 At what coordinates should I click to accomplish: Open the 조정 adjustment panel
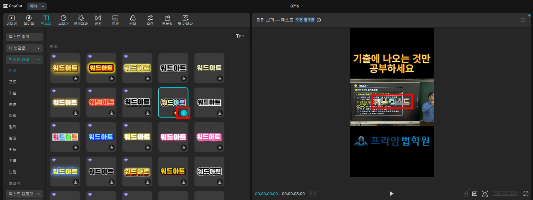click(x=150, y=20)
